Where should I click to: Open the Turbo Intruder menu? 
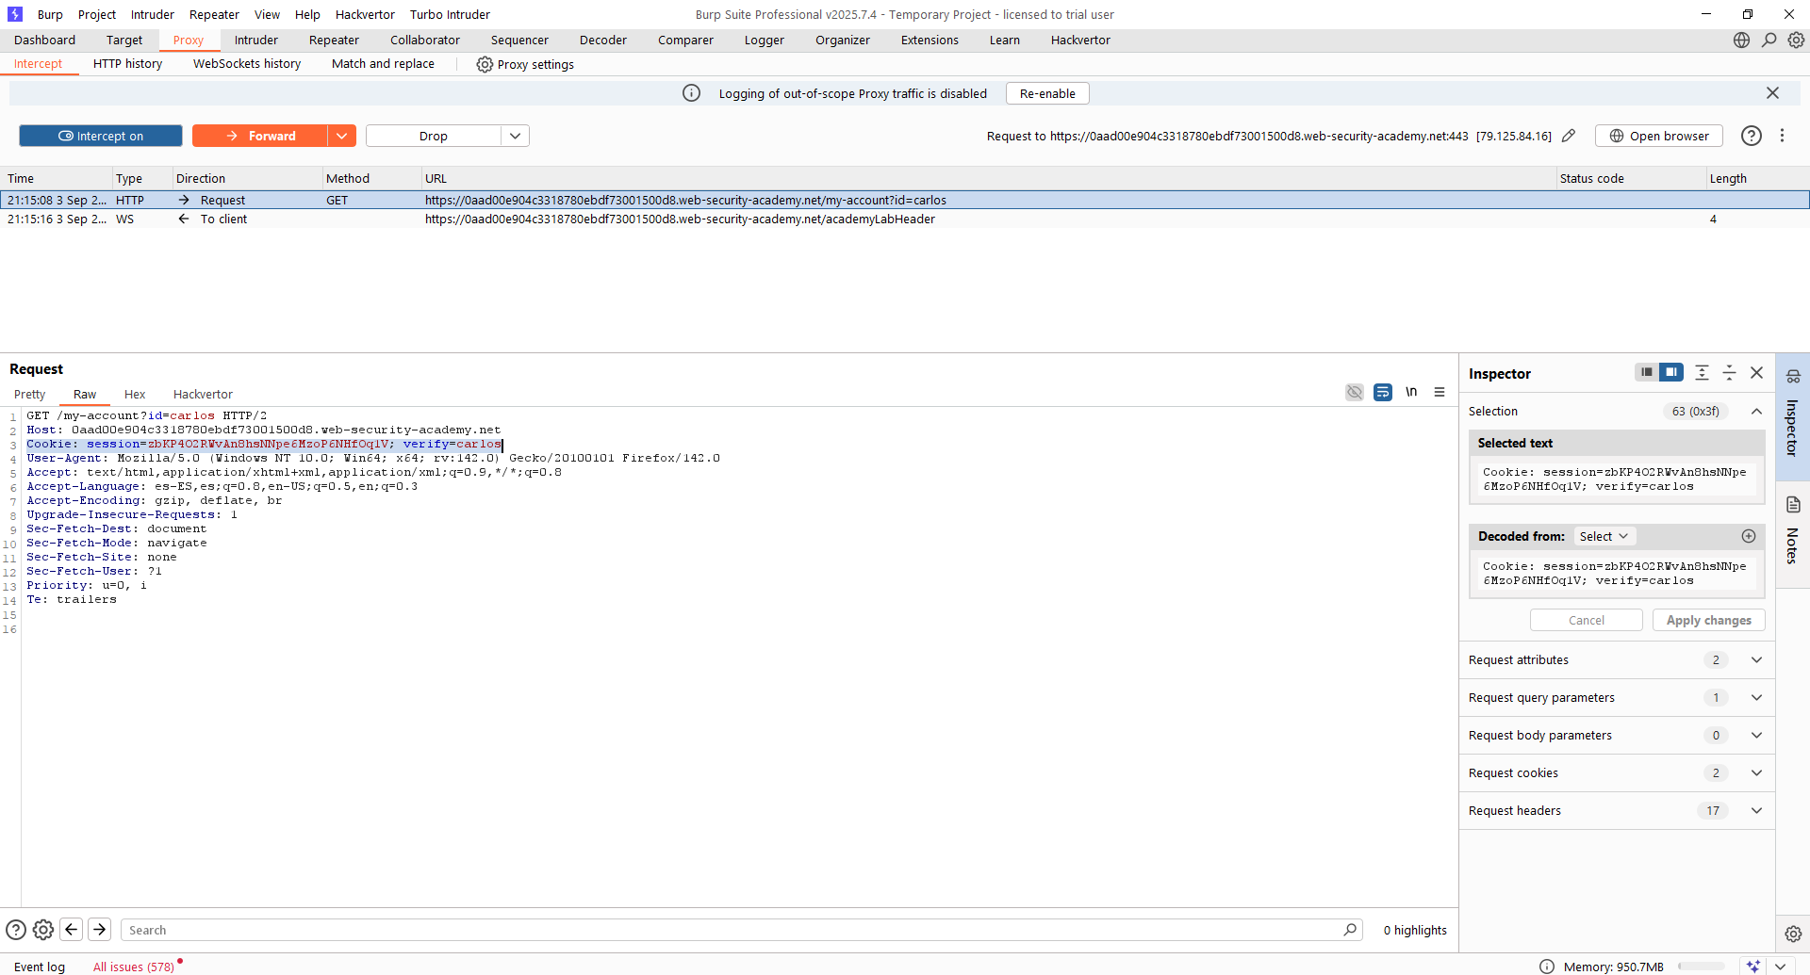[x=450, y=14]
